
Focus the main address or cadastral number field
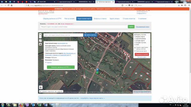(x=84, y=27)
